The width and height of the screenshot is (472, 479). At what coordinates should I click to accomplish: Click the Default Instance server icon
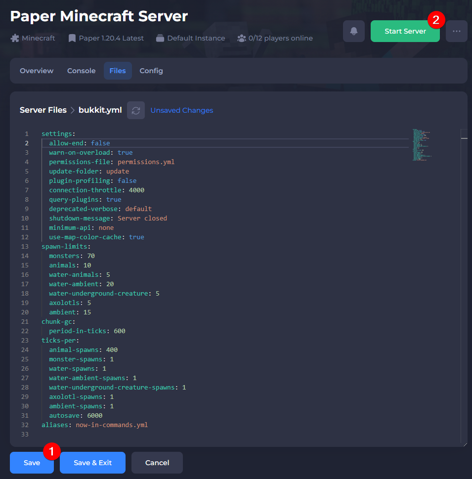(159, 38)
